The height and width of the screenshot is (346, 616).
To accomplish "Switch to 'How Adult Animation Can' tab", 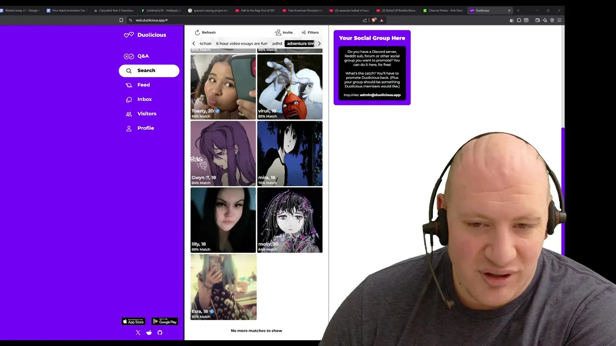I will (67, 11).
